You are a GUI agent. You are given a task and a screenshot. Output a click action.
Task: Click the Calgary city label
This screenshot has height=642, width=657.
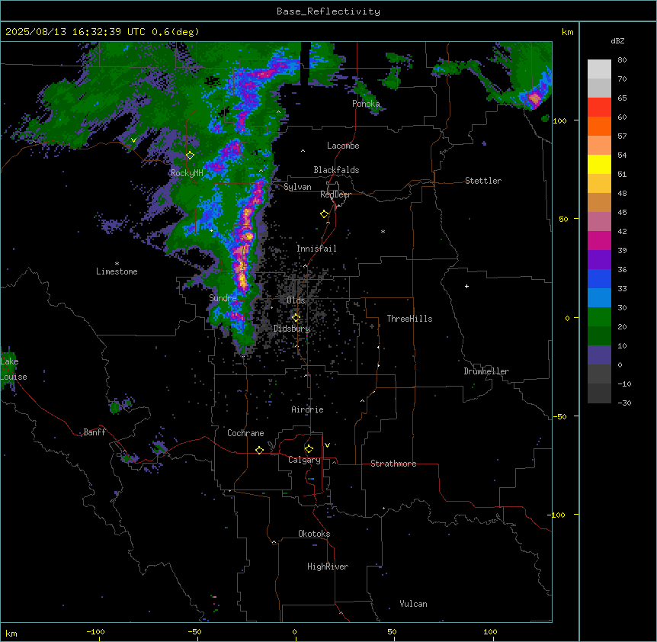(304, 460)
